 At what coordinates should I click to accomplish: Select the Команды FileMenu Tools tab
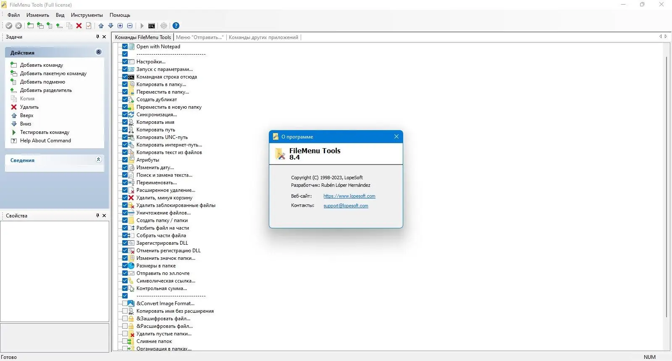pyautogui.click(x=143, y=37)
